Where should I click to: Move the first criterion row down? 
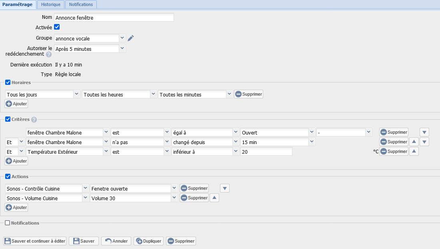point(424,132)
